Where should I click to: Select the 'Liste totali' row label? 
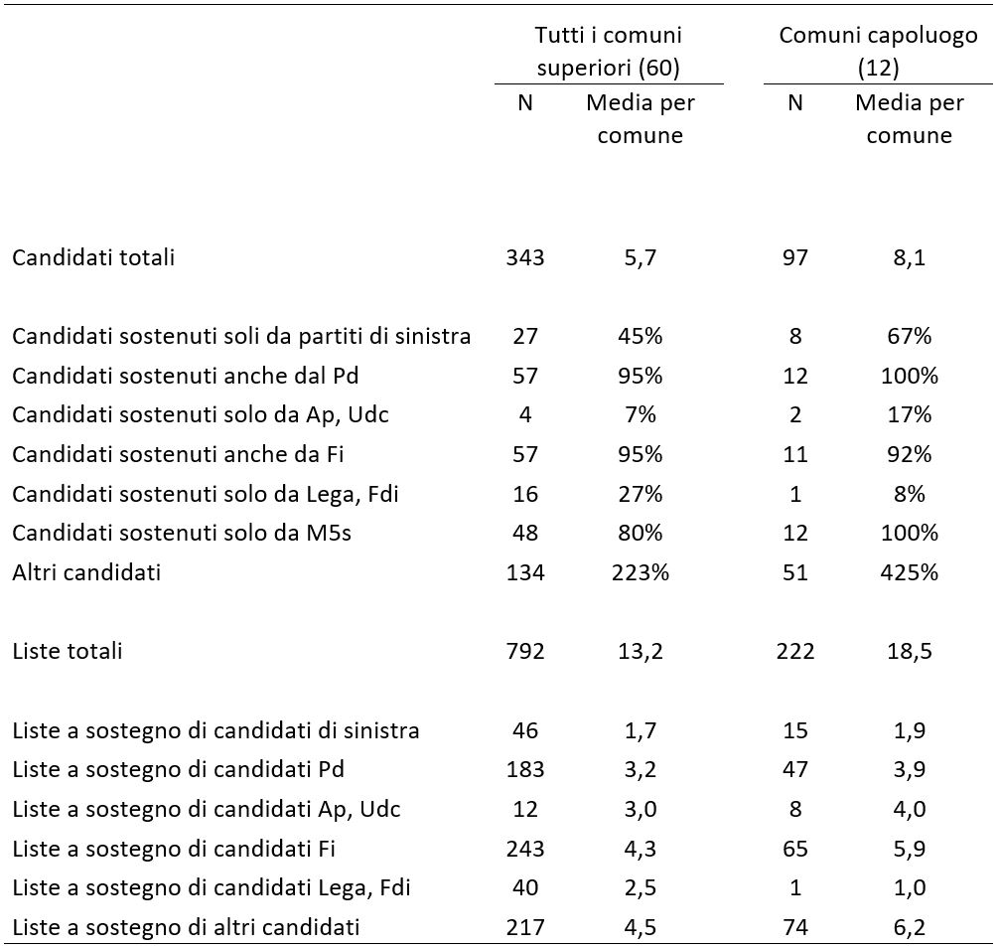[67, 652]
